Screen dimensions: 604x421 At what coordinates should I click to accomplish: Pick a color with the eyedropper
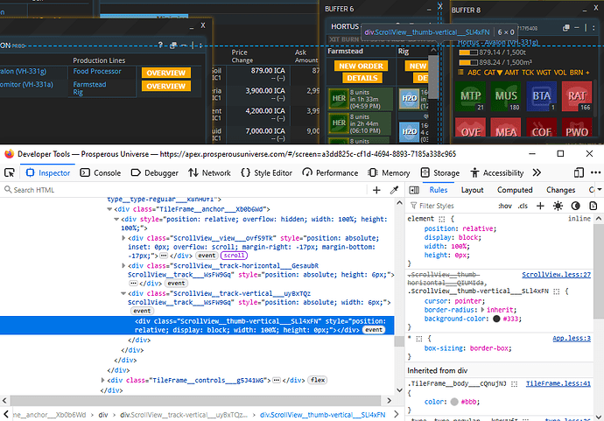click(394, 190)
